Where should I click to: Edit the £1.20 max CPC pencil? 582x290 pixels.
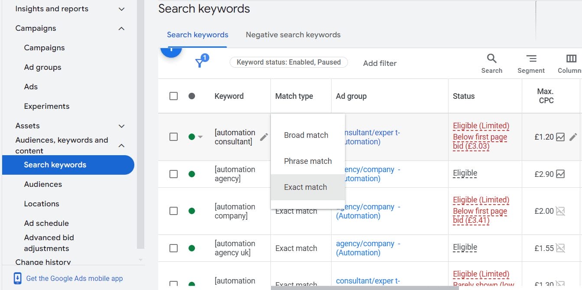(x=573, y=137)
